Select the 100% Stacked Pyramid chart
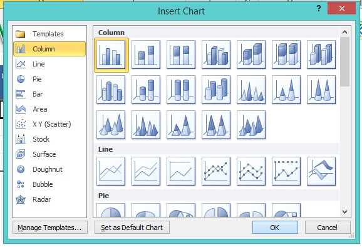Screen dimensions: 362x247 pyautogui.click(x=216, y=125)
